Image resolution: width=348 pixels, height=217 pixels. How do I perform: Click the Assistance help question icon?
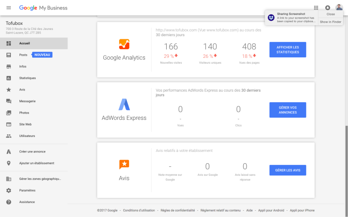click(x=9, y=202)
